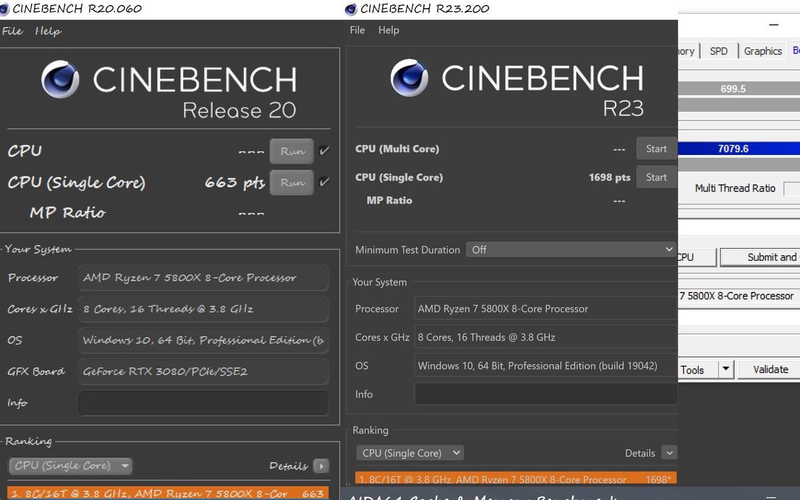This screenshot has height=500, width=800.
Task: Switch to the Graphics tab in CPU-Z
Action: (762, 51)
